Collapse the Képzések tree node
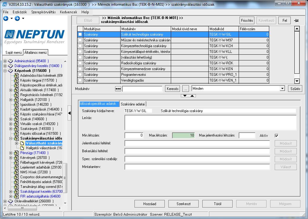This screenshot has width=308, height=219. coord(5,71)
